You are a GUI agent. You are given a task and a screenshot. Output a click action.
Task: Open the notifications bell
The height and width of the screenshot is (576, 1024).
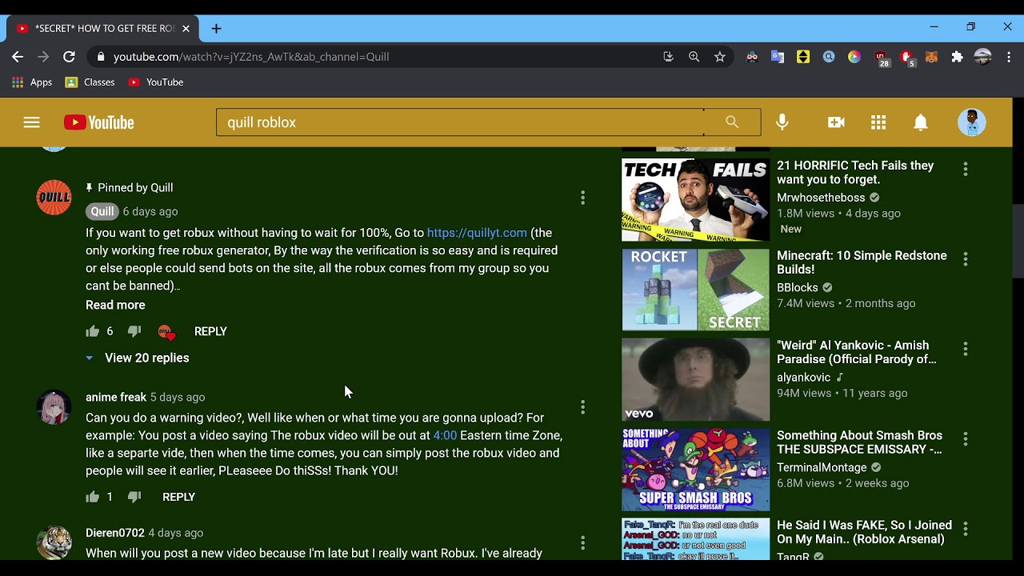[921, 122]
